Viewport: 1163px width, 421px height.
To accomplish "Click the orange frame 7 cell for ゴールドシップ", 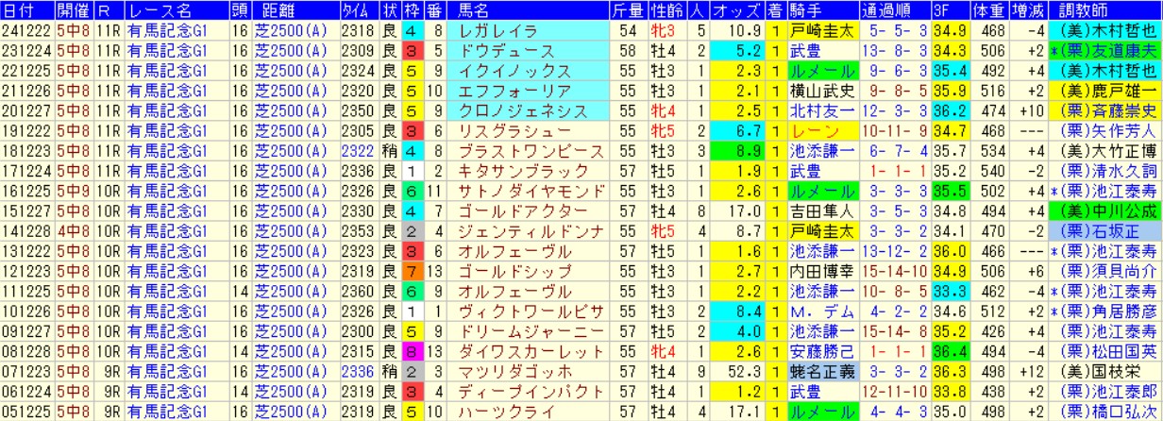I will [411, 271].
